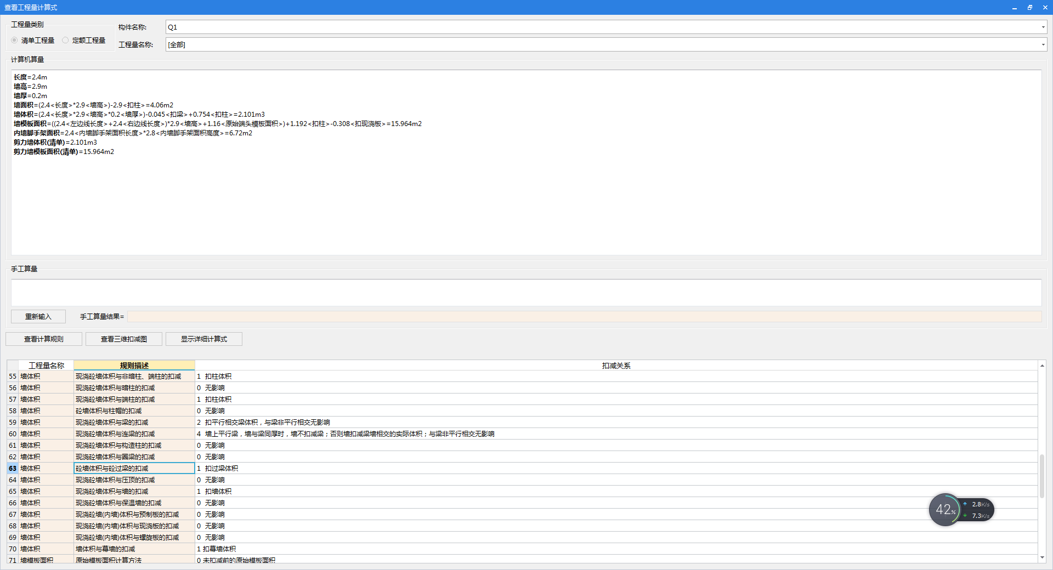This screenshot has height=570, width=1053.
Task: Select row 65 现浇砼墙体积与墙的扣减
Action: click(522, 492)
